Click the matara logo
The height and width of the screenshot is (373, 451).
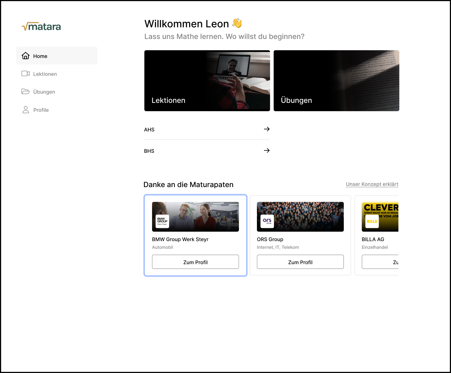[41, 27]
